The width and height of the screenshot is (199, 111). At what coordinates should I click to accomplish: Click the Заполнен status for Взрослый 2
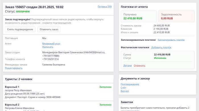tap(105, 105)
